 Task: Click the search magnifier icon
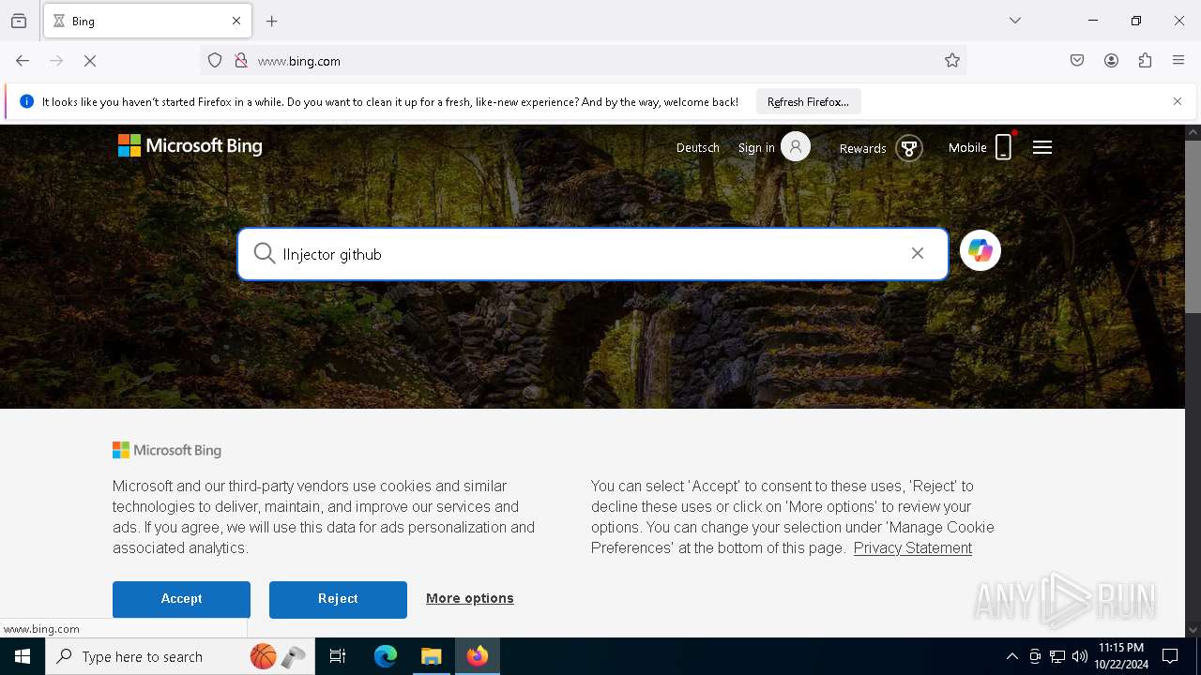coord(265,254)
